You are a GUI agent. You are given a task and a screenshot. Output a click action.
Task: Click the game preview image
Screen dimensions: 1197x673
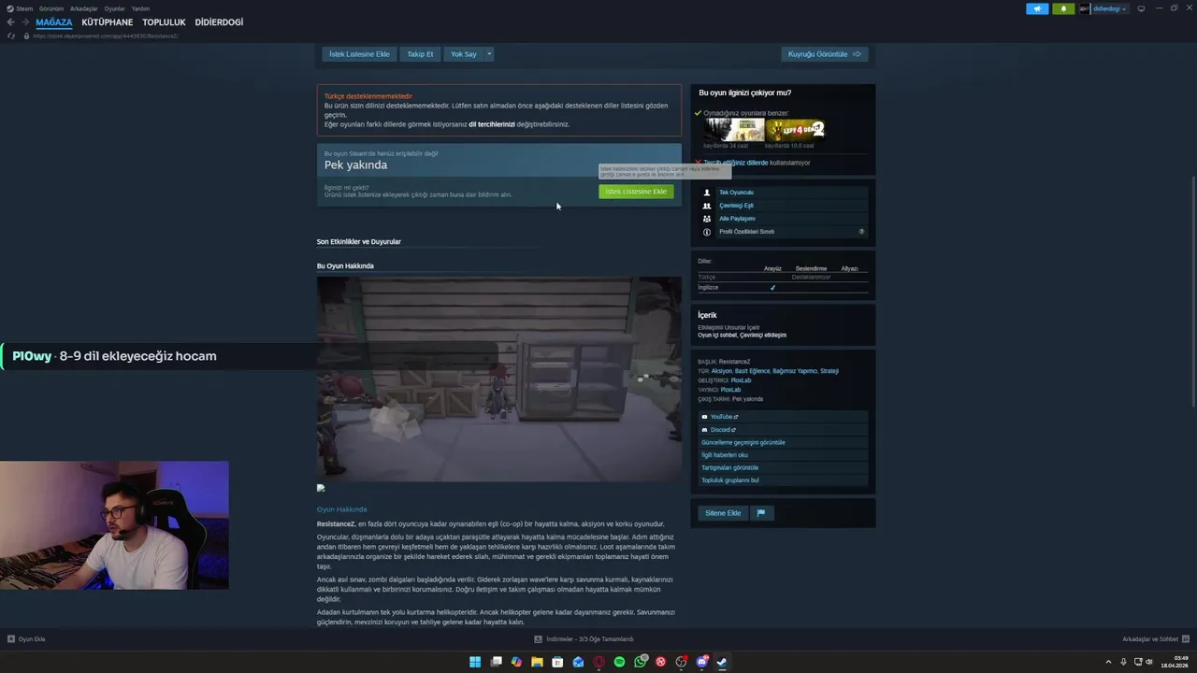tap(498, 379)
